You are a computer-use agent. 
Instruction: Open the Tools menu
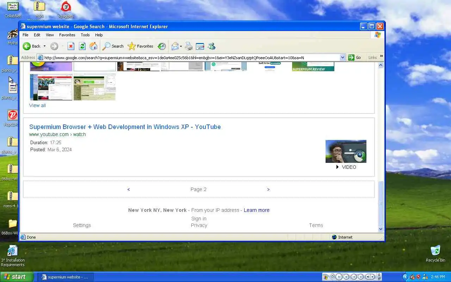[85, 35]
